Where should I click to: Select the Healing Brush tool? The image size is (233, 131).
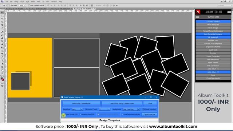click(2, 32)
